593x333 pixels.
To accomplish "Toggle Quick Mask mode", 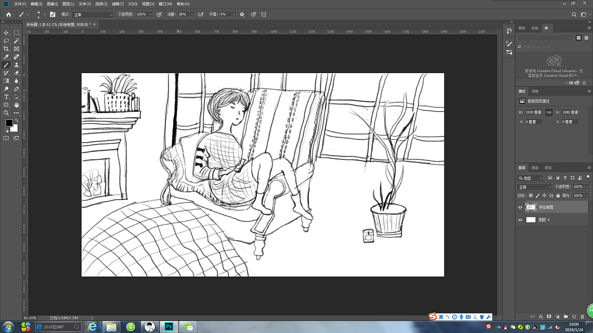I will (6, 138).
